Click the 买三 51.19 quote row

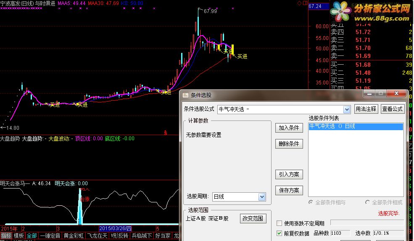[371, 81]
